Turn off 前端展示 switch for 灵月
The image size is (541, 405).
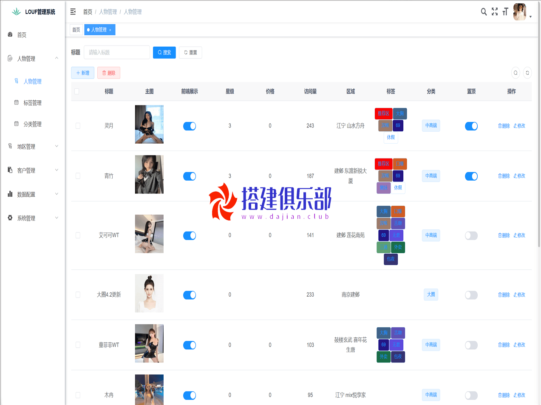click(190, 126)
